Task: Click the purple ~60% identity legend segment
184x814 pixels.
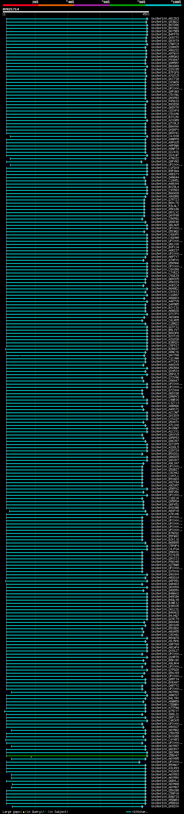Action: pyautogui.click(x=92, y=5)
